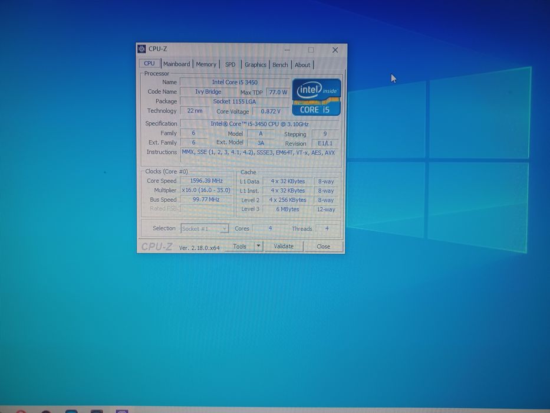Click the Ext. Family value 6
Image resolution: width=550 pixels, height=413 pixels.
(x=193, y=142)
